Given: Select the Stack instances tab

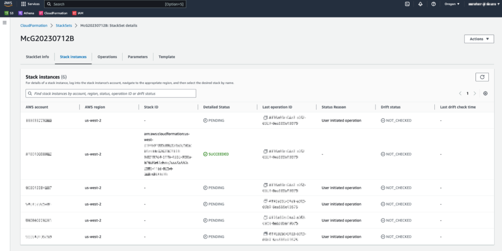Looking at the screenshot, I should click(x=74, y=57).
